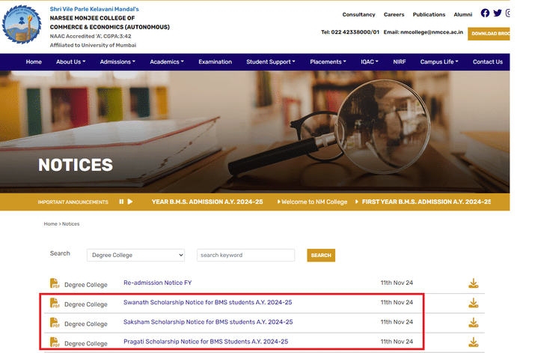Click PDF icon beside Re-admission Notice
This screenshot has width=538, height=353.
(x=55, y=283)
